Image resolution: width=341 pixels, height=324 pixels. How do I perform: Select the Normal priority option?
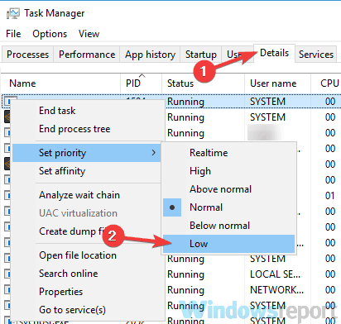point(229,207)
